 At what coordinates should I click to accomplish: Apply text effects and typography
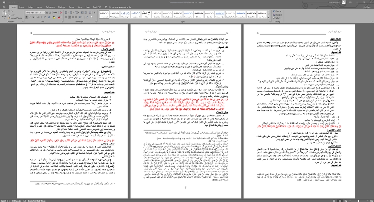[49, 17]
